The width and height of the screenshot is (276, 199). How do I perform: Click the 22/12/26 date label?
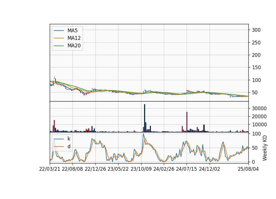coord(95,169)
